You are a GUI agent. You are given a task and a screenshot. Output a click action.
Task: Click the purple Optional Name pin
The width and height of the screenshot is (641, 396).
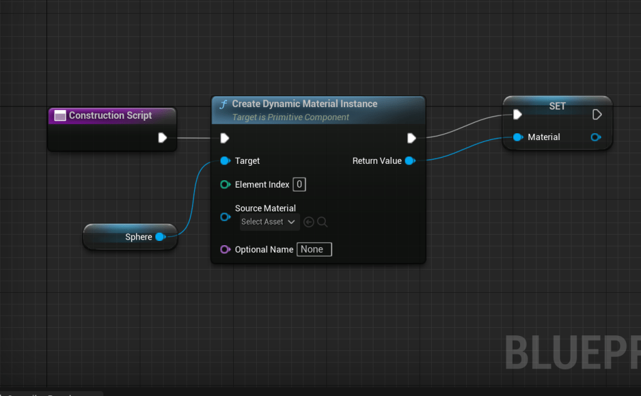pyautogui.click(x=225, y=250)
